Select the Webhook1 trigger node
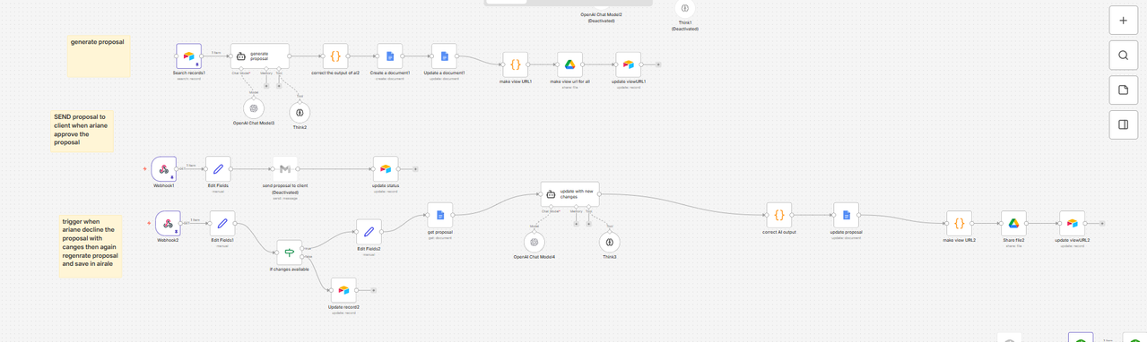The height and width of the screenshot is (342, 1147). coord(164,168)
